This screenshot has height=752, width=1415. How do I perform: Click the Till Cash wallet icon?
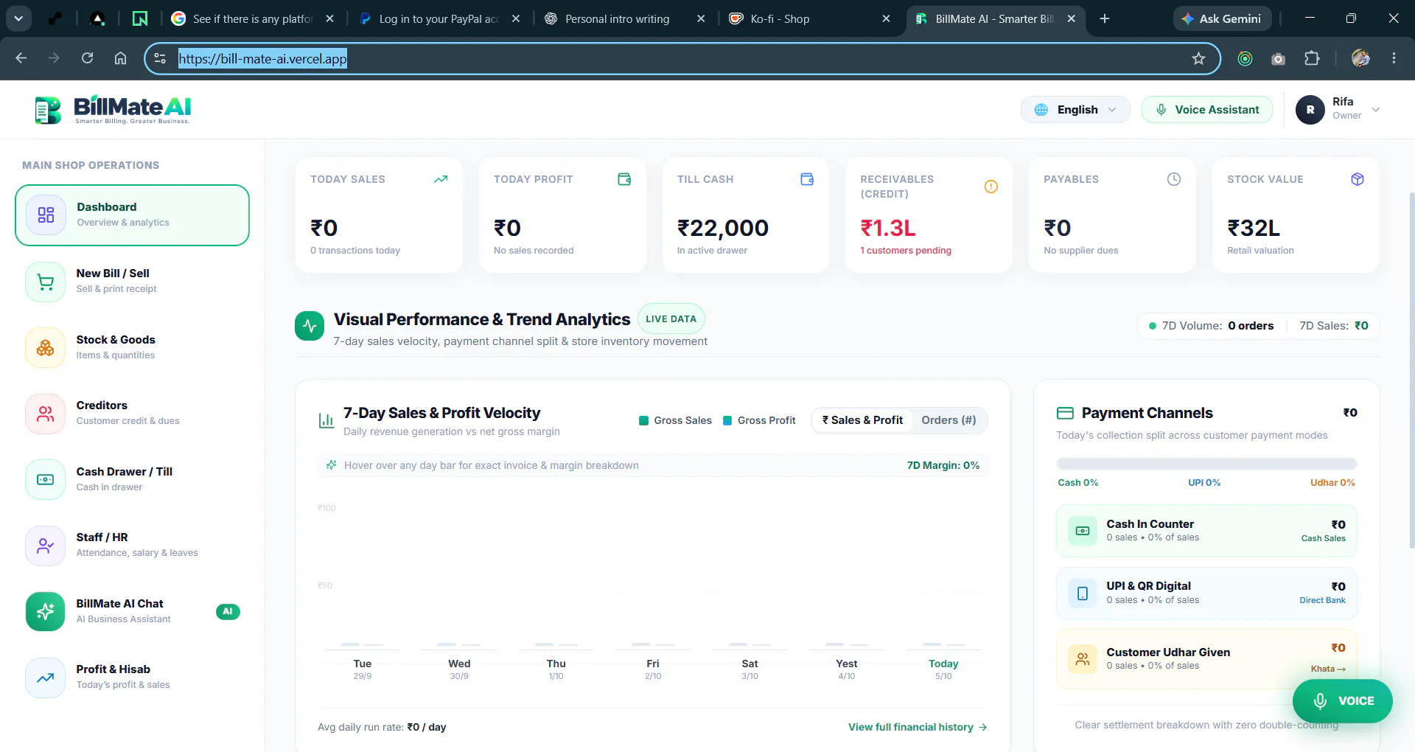pyautogui.click(x=807, y=179)
